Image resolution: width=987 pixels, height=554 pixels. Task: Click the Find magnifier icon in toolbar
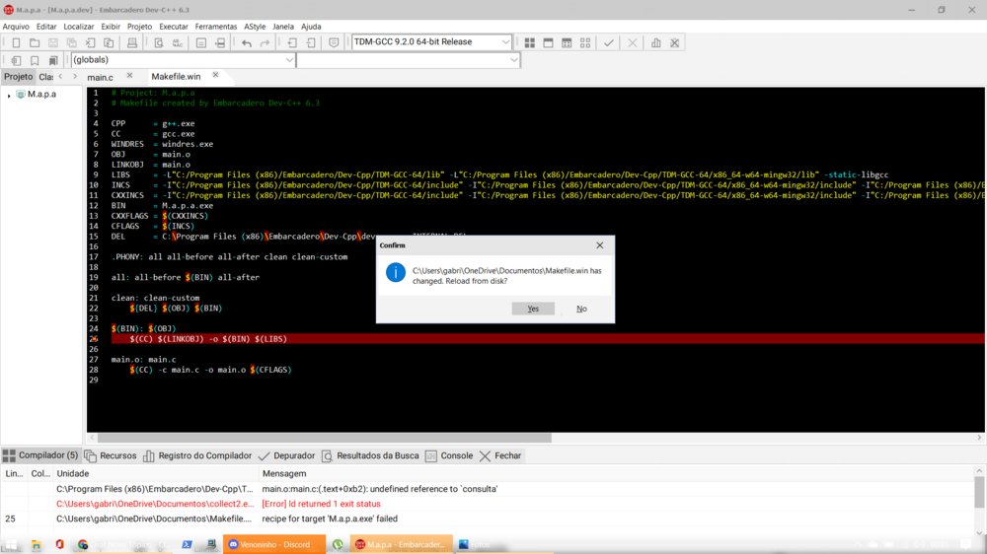[x=159, y=43]
